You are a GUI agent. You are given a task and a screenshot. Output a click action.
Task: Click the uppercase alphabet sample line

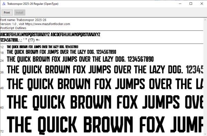click(50, 35)
